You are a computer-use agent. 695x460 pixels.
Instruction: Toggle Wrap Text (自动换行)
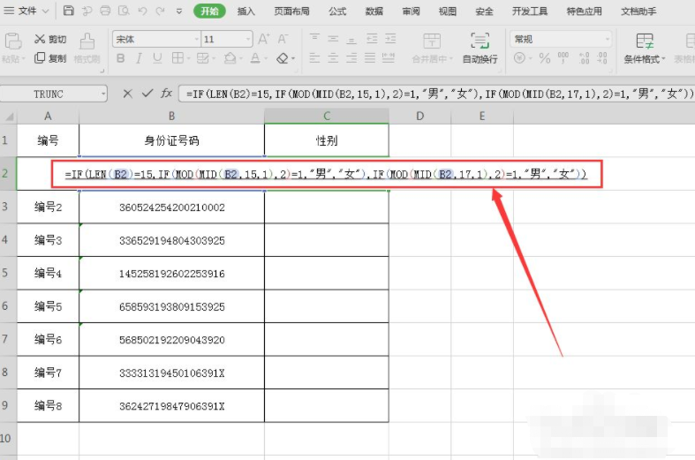pos(480,48)
